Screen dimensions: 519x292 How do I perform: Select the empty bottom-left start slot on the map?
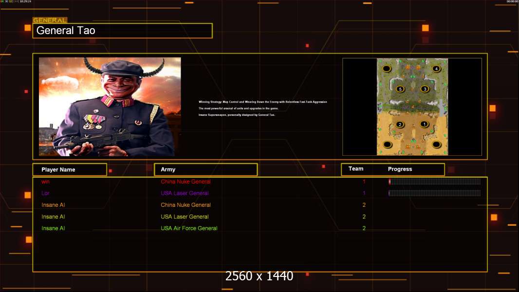[388, 144]
